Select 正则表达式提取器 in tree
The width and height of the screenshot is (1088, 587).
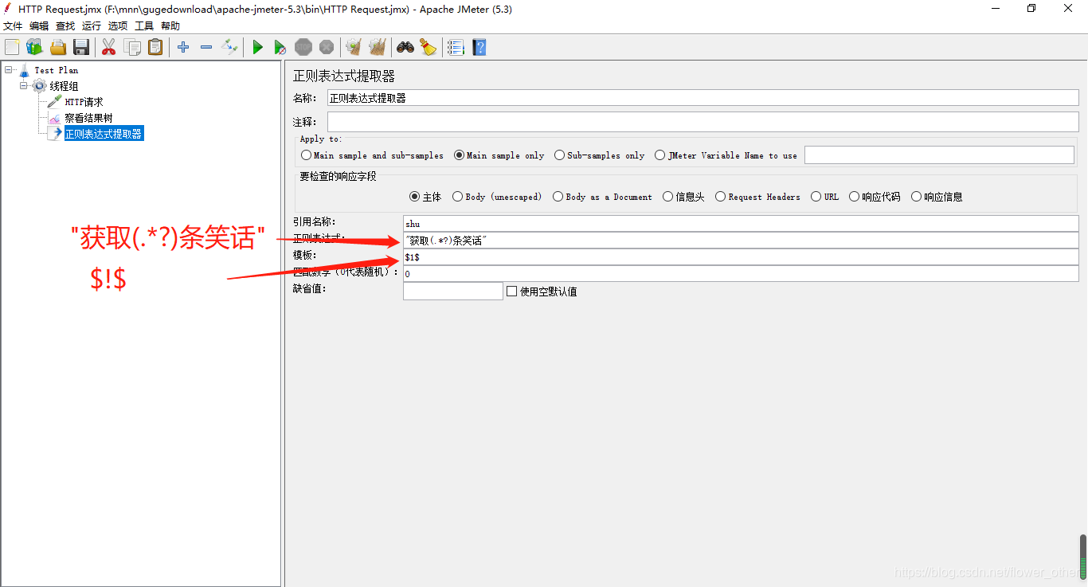point(104,134)
